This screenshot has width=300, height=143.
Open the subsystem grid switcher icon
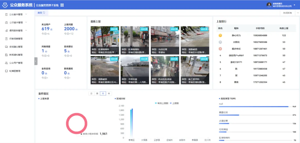pyautogui.click(x=62, y=5)
